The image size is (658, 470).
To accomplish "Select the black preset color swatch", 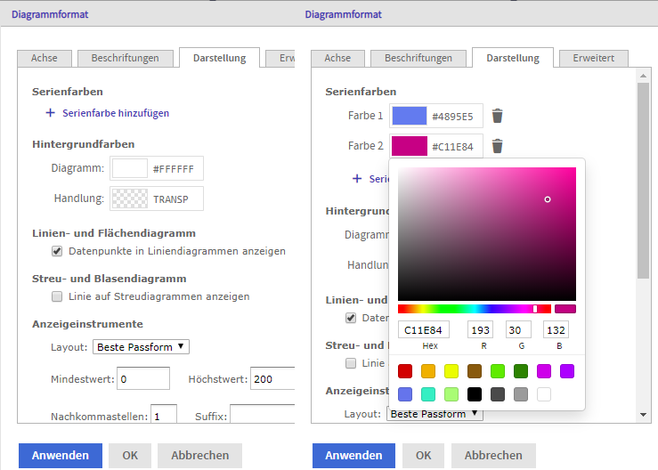I will (x=475, y=394).
